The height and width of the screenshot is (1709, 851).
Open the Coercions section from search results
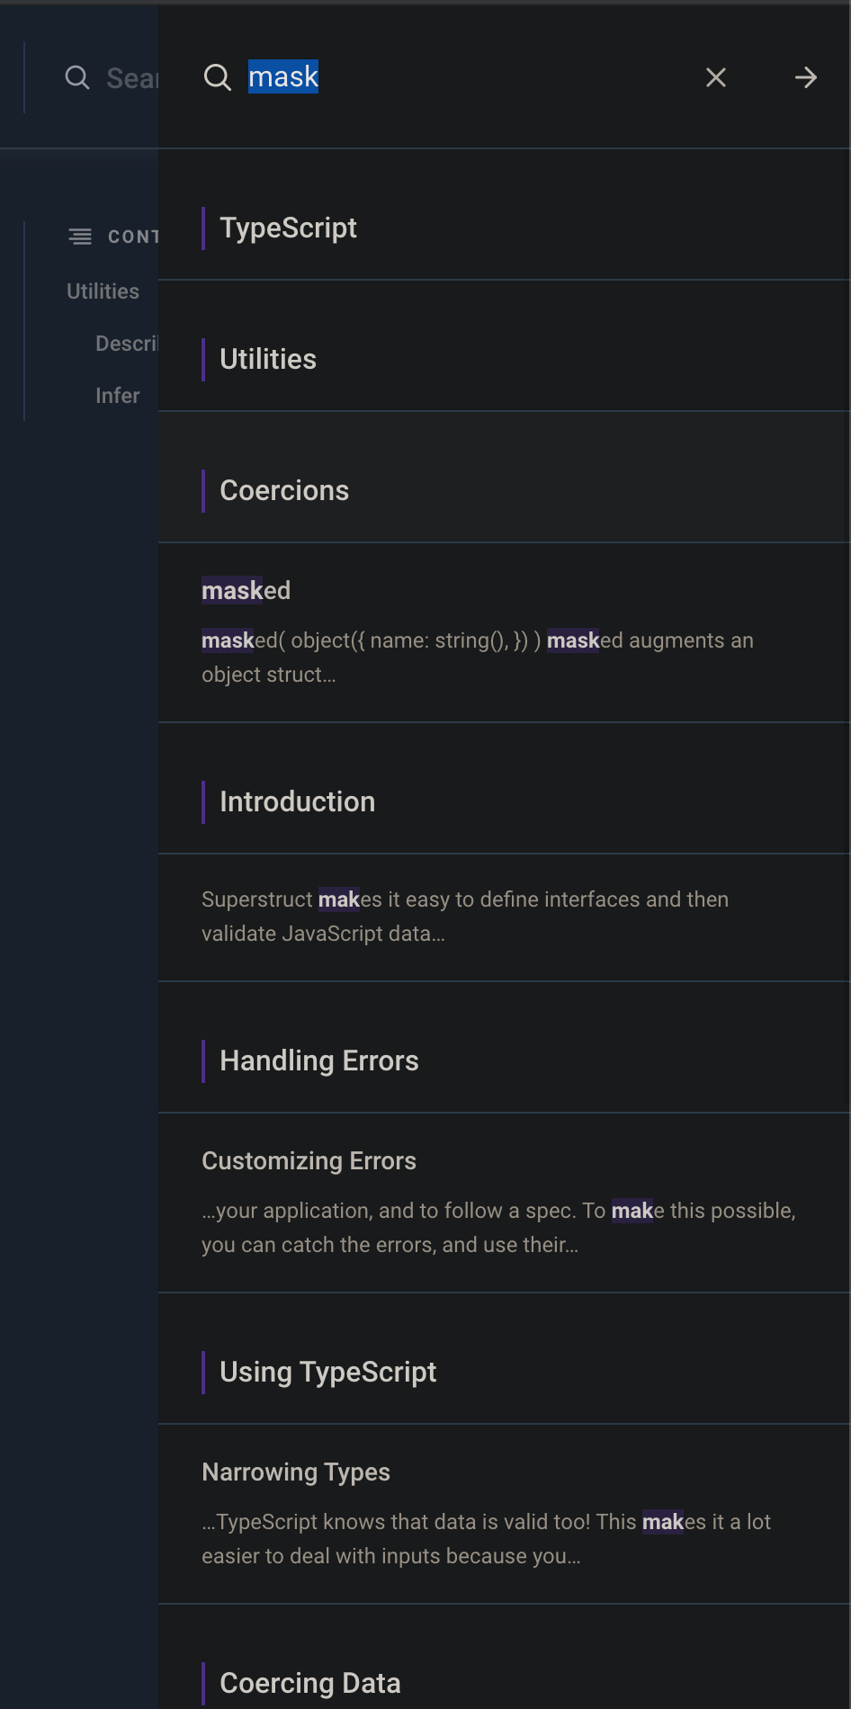point(284,490)
